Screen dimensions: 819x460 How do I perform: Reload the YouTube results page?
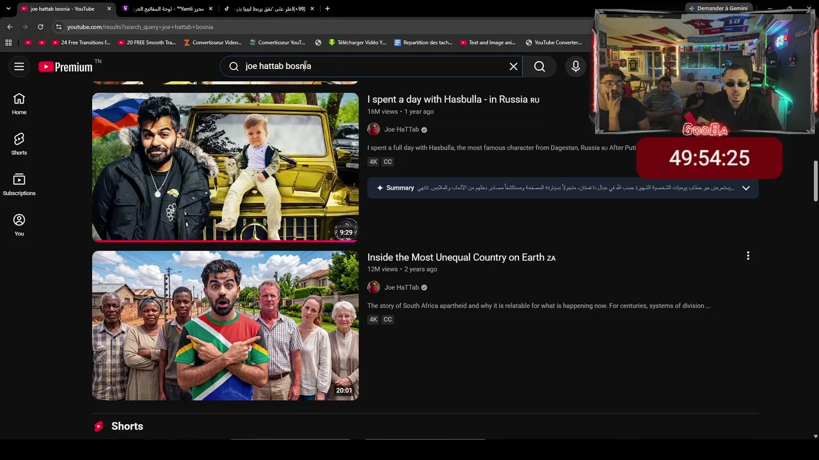point(40,27)
